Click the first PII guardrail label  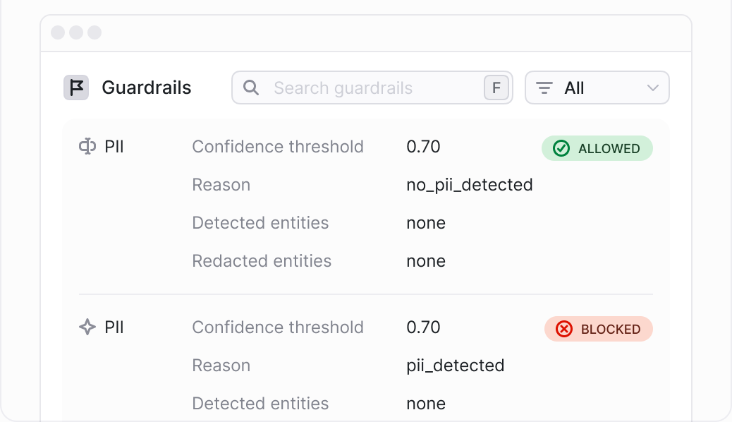click(114, 146)
